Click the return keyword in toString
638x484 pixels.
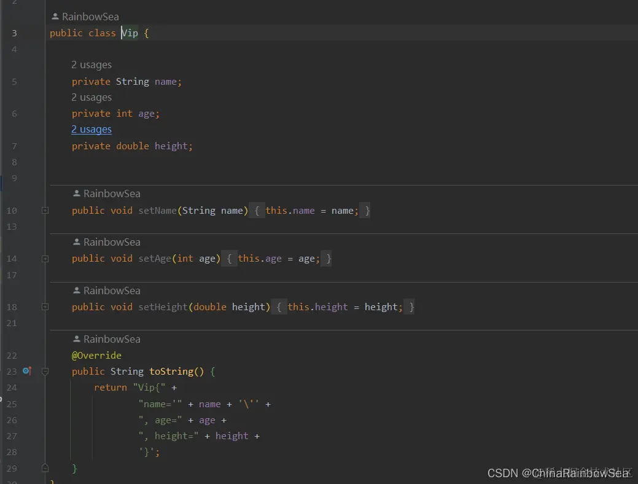pyautogui.click(x=111, y=388)
